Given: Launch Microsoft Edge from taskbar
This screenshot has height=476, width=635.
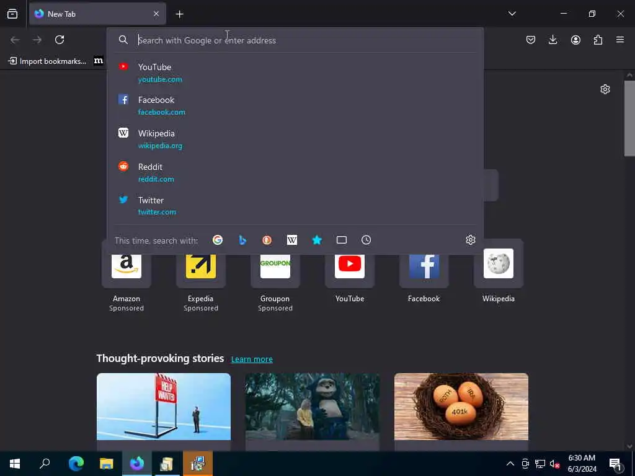Looking at the screenshot, I should click(76, 464).
